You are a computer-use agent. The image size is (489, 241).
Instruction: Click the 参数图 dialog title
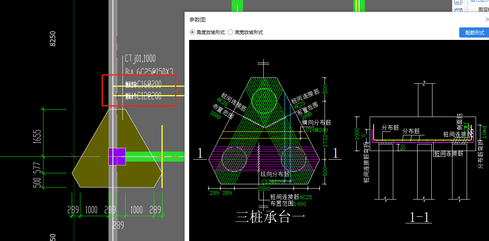[x=197, y=20]
